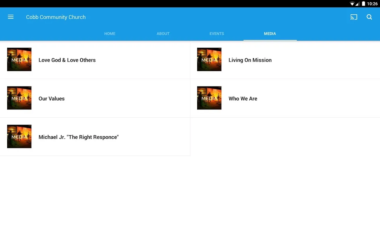Tap the Living On Mission thumbnail image
Viewport: 380px width, 237px height.
[209, 60]
